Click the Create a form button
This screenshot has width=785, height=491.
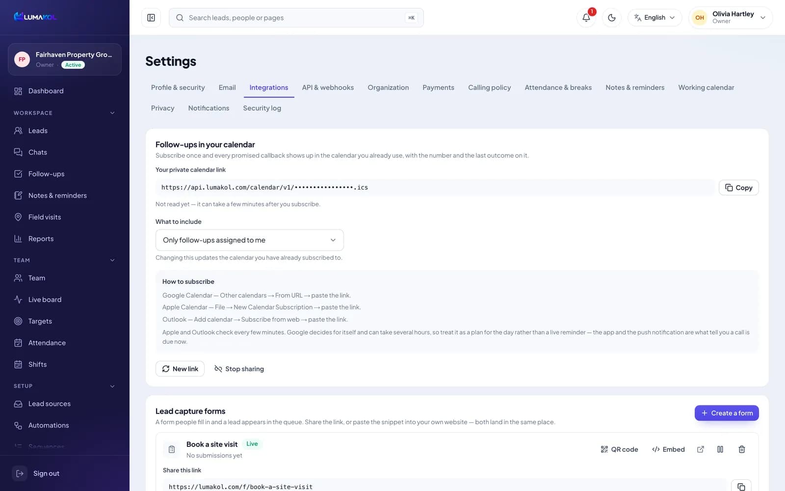click(727, 413)
